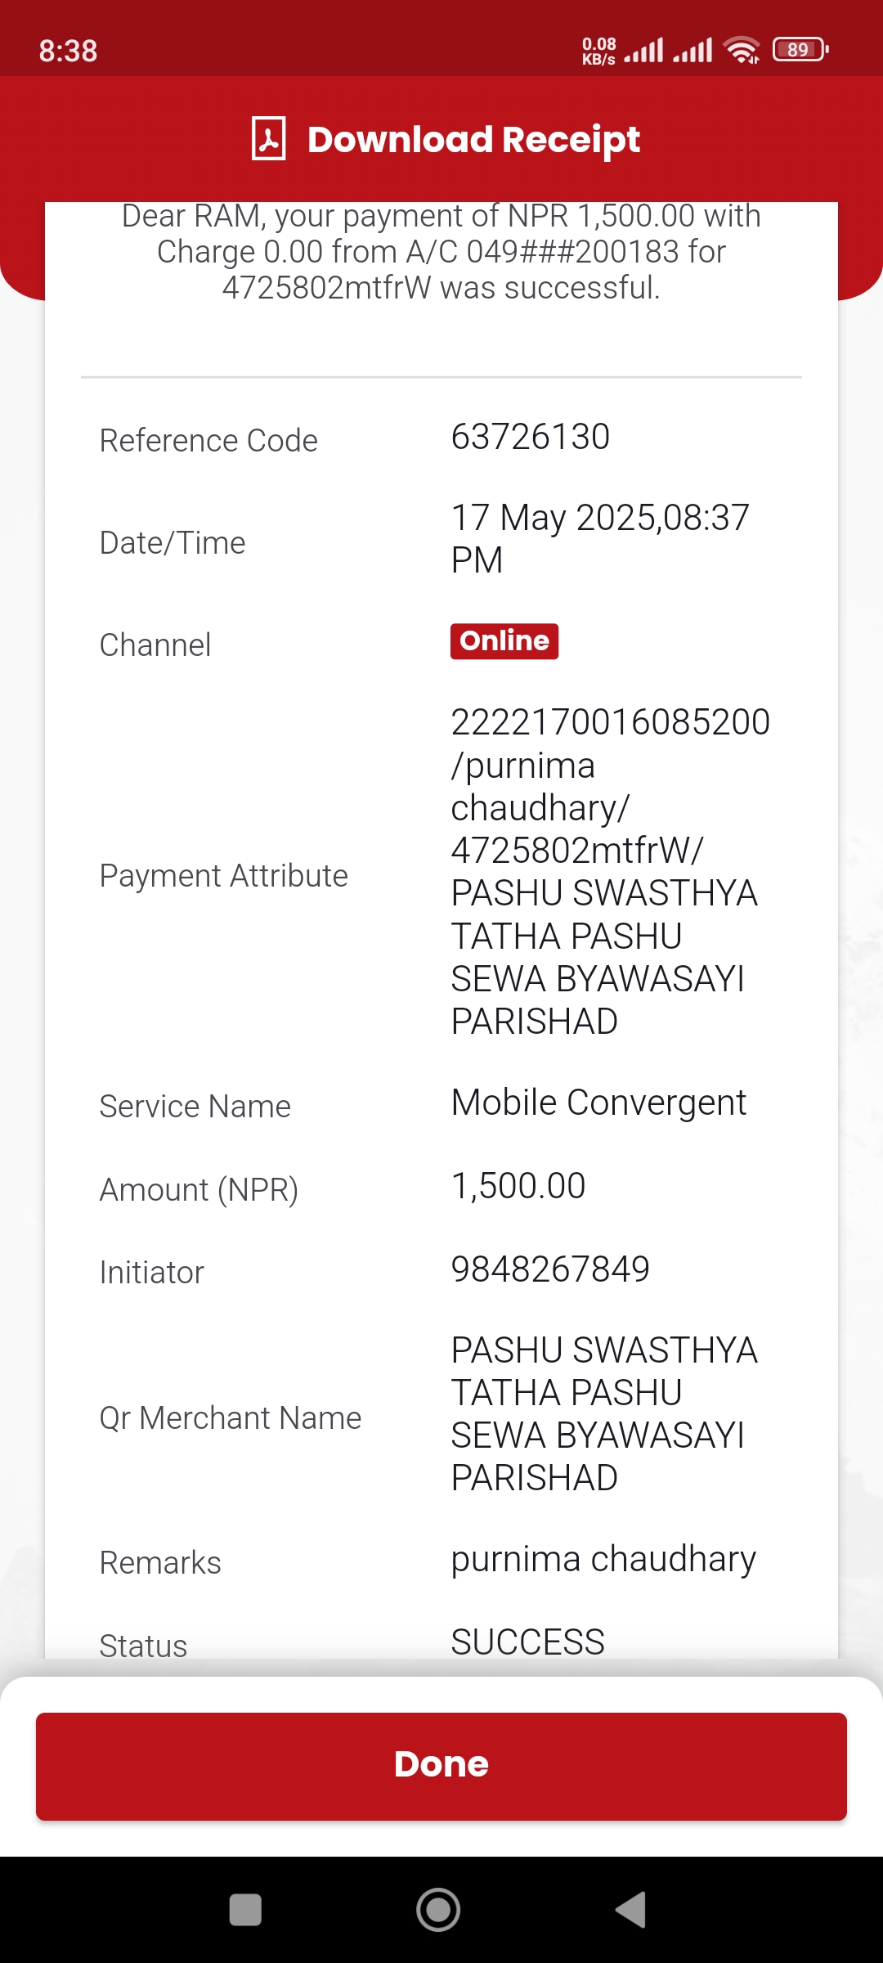Tap the initiator number 9848267849
This screenshot has width=883, height=1963.
pos(550,1269)
